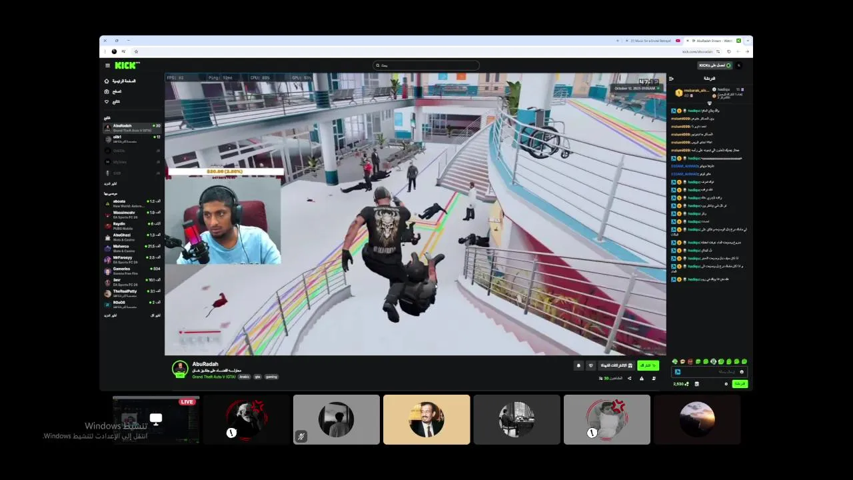Image resolution: width=853 pixels, height=480 pixels.
Task: Click the Get KICKs button in header
Action: [x=715, y=65]
